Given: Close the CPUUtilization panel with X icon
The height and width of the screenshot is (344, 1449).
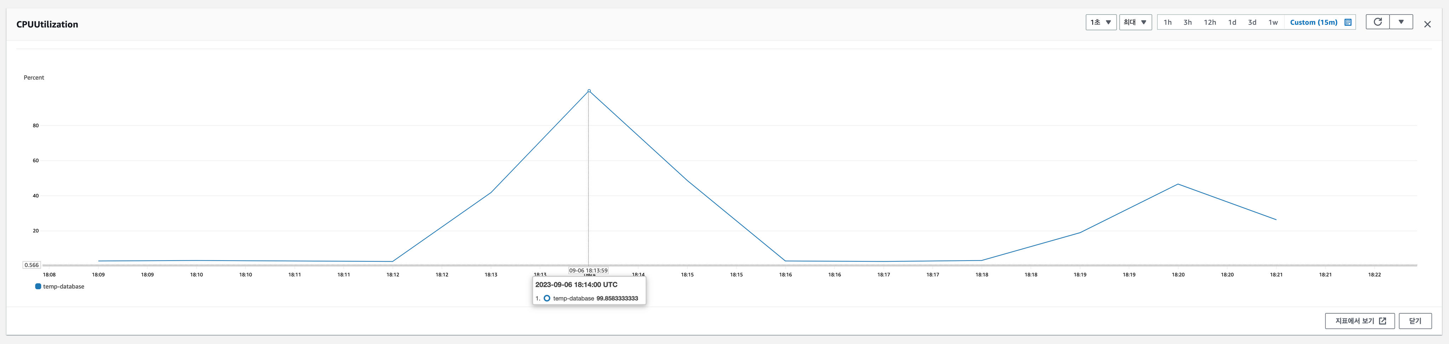Looking at the screenshot, I should tap(1427, 24).
